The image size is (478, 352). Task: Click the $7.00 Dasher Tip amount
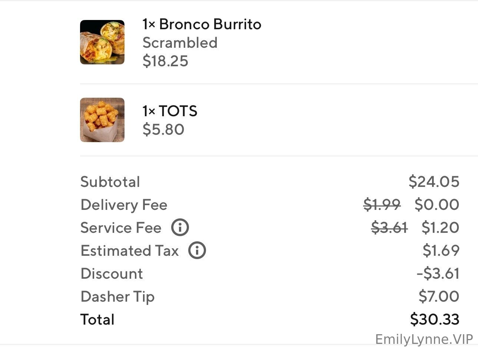[439, 296]
